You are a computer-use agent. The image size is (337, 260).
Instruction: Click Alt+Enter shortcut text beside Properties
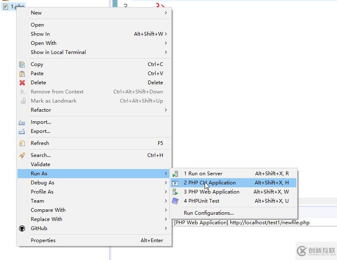[152, 240]
